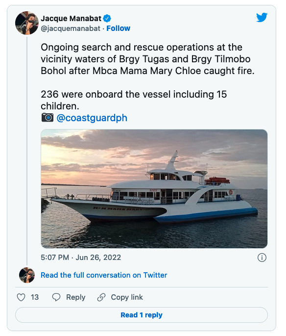Click the small avatar beside conversation link
Viewport: 286px width, 336px height.
click(x=27, y=275)
